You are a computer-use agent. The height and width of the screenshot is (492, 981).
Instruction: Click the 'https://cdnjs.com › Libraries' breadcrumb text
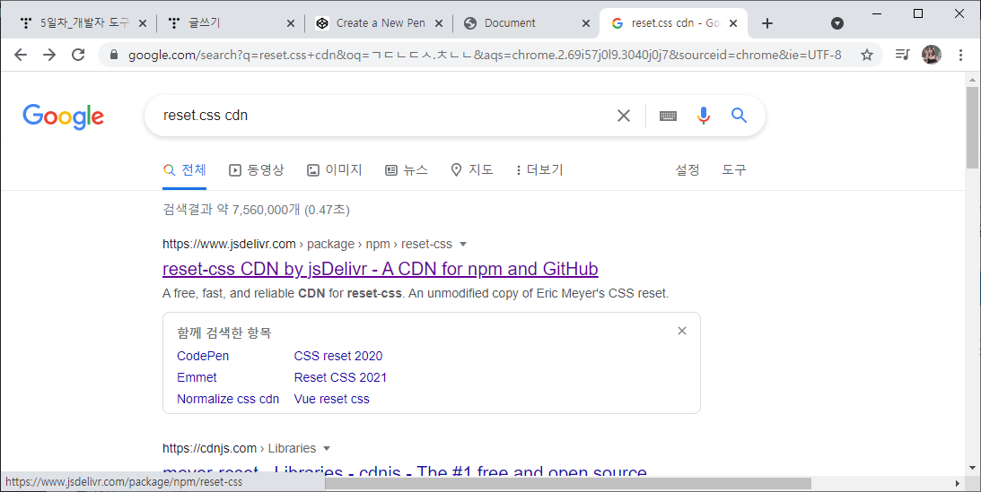point(239,448)
